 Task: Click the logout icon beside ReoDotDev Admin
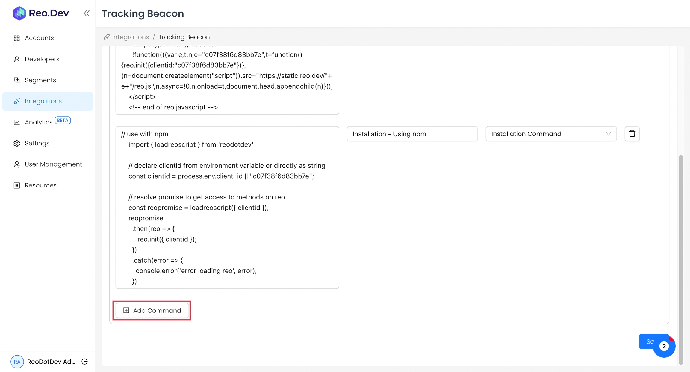85,362
